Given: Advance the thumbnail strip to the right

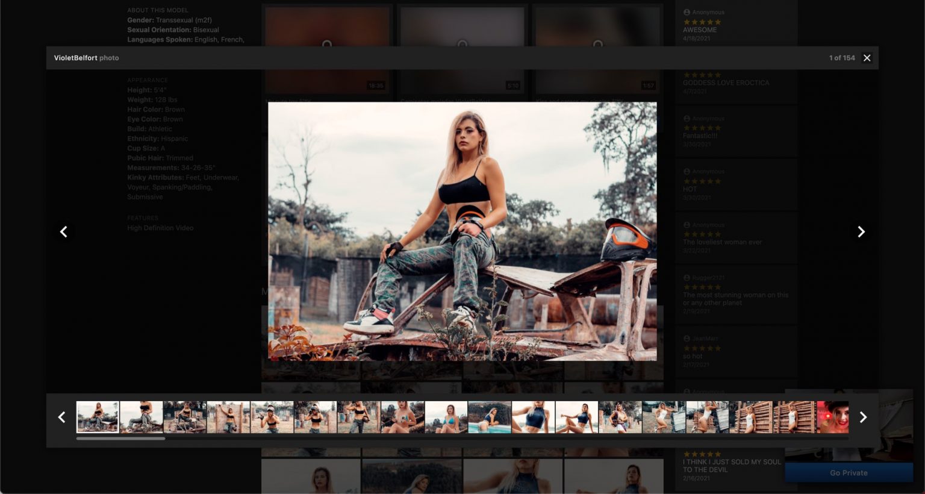Looking at the screenshot, I should pyautogui.click(x=863, y=417).
